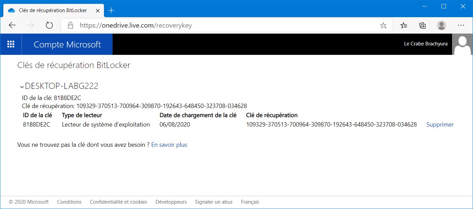This screenshot has height=209, width=473.
Task: Click the Compte Microsoft header link
Action: [x=67, y=44]
